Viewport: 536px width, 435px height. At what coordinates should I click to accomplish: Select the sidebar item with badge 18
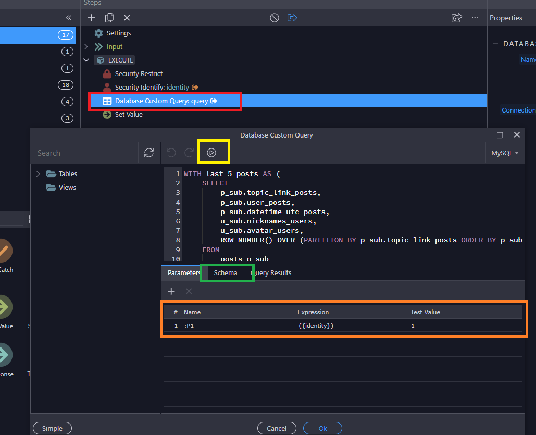coord(66,85)
